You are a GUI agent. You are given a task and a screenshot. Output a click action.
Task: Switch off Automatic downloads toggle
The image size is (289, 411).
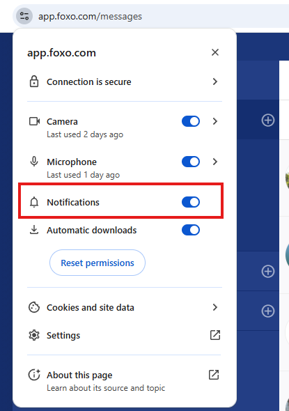191,230
